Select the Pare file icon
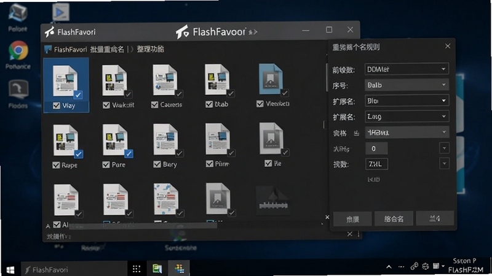Screen dimensions: 492x276 click(x=115, y=140)
